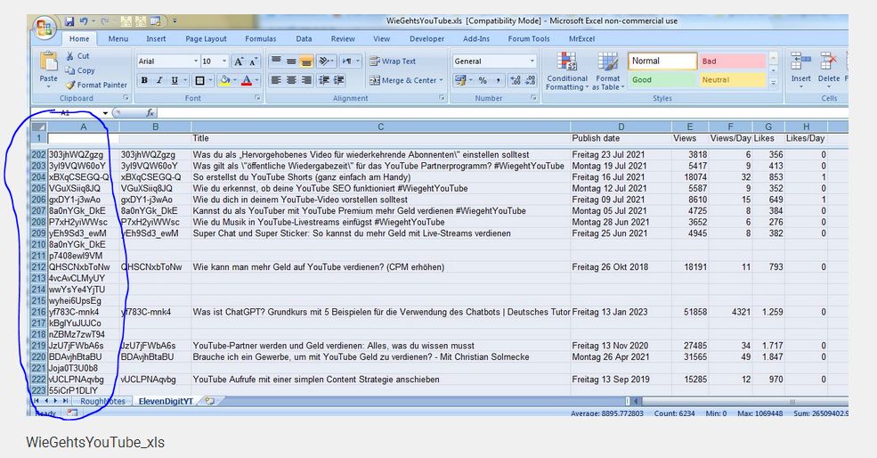This screenshot has height=458, width=877.
Task: Open Merge & Center dropdown arrow
Action: (x=442, y=80)
